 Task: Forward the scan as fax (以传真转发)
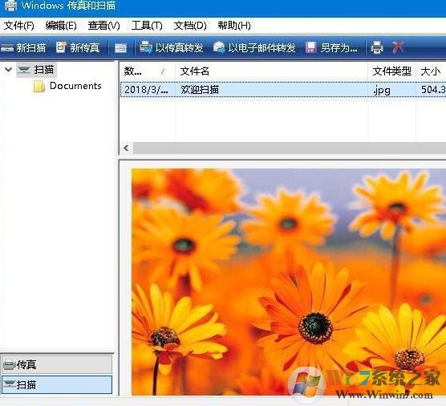coord(172,47)
